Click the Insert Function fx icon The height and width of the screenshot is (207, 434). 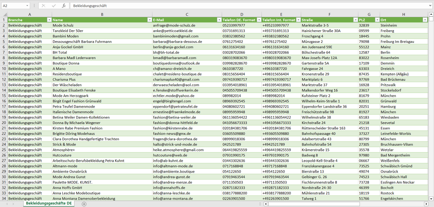point(64,6)
